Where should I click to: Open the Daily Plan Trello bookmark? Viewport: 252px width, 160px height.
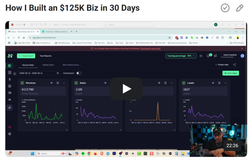[22, 43]
